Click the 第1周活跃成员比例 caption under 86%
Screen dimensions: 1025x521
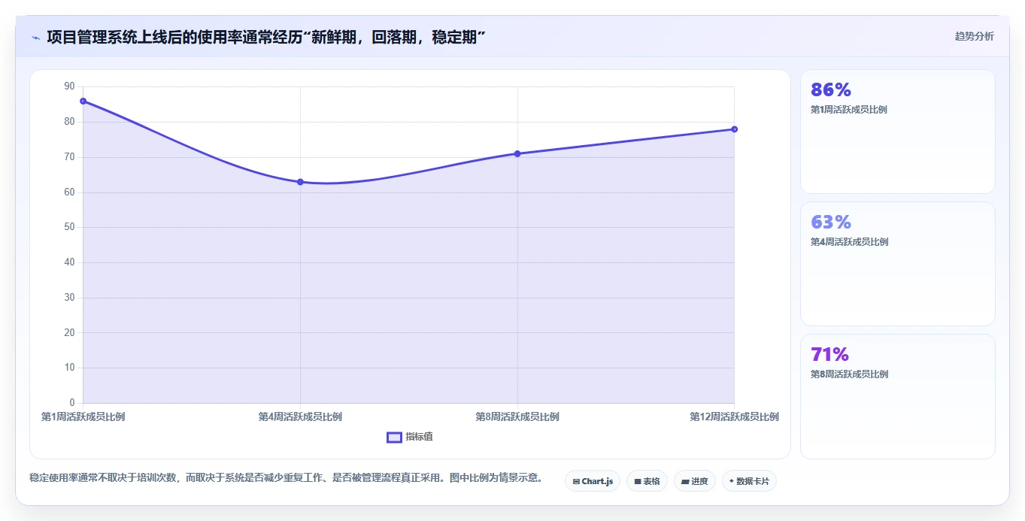tap(849, 110)
